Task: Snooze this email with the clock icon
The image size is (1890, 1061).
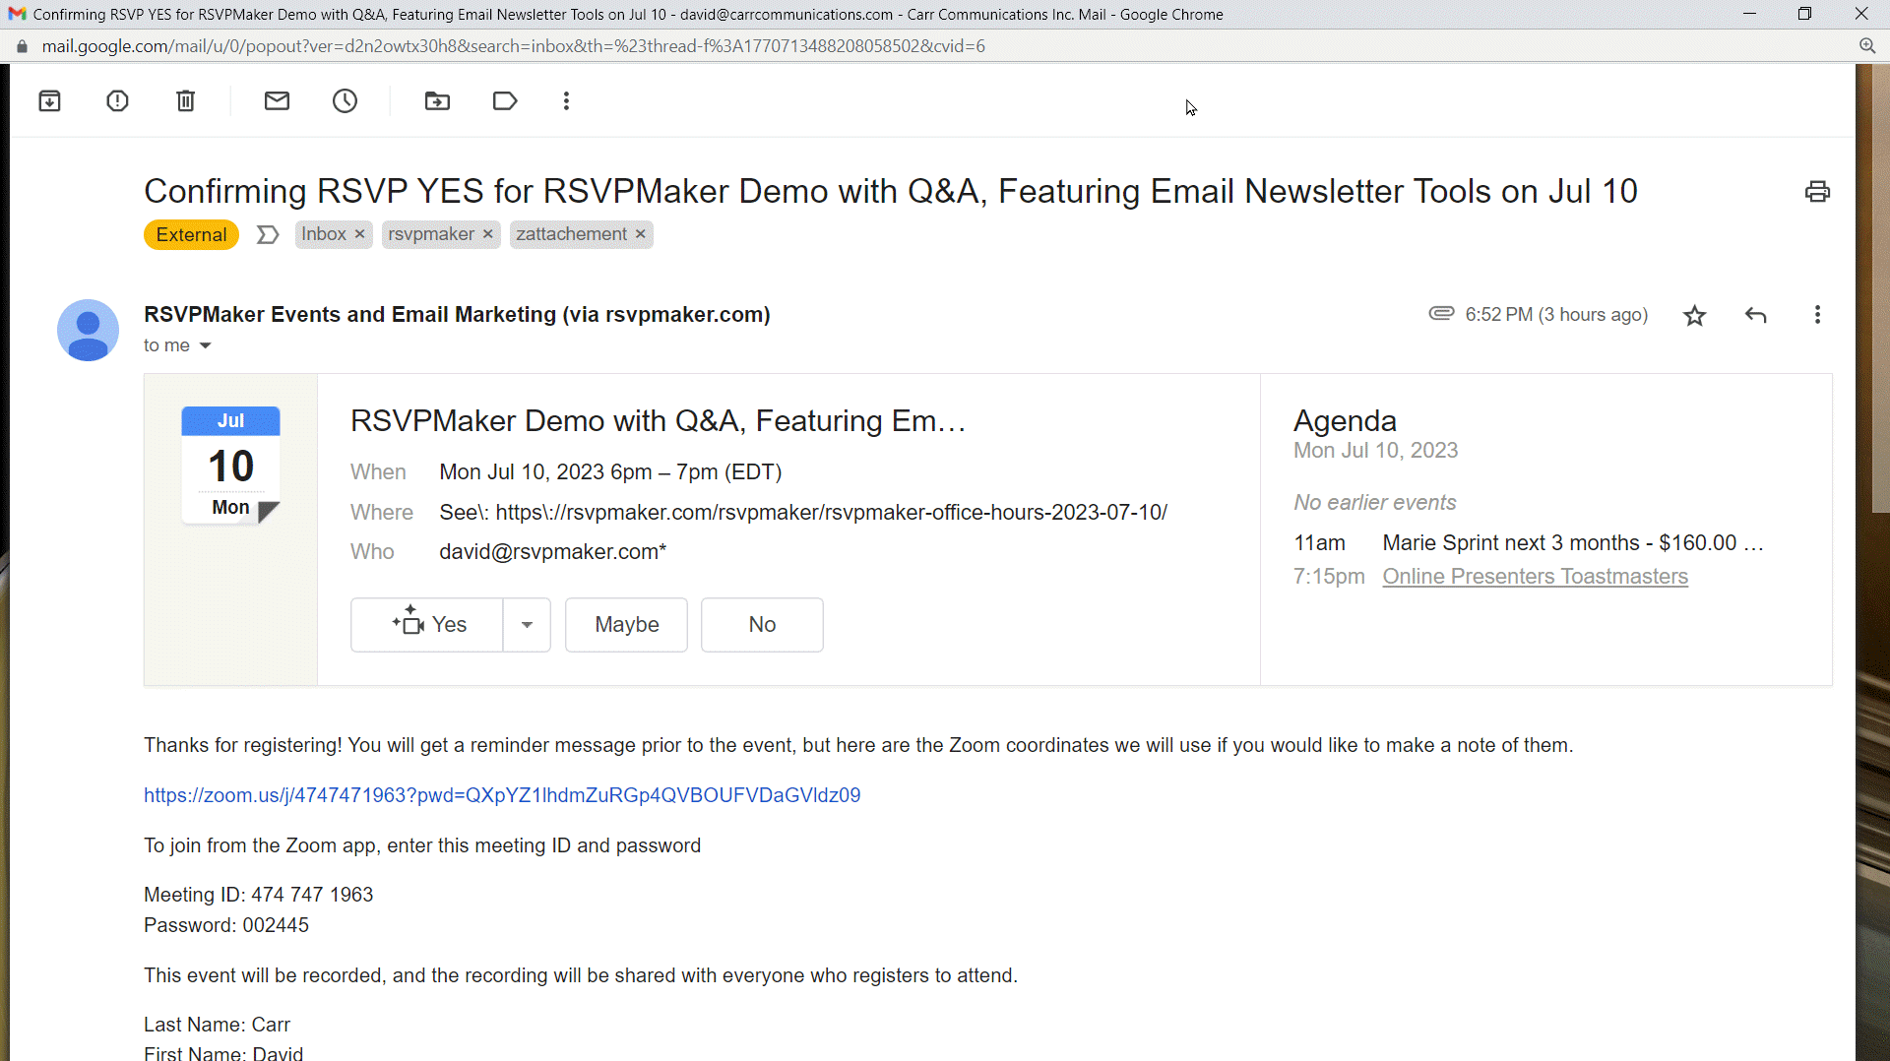Action: (345, 100)
